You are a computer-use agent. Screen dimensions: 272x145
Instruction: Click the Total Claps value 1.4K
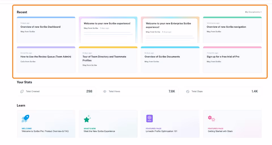[255, 91]
